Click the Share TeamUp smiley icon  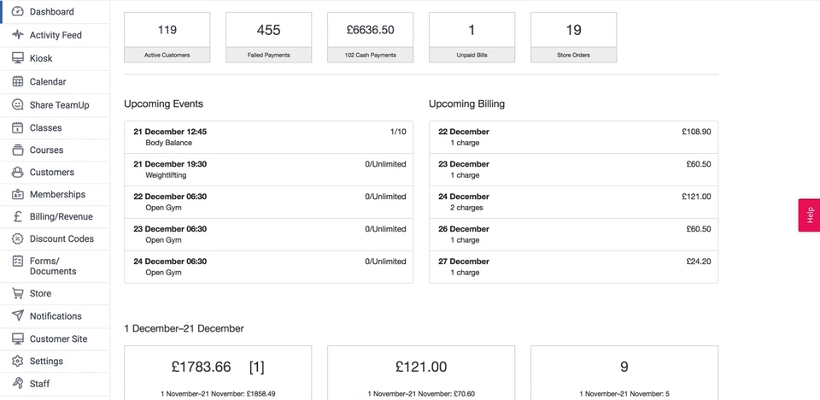point(18,105)
